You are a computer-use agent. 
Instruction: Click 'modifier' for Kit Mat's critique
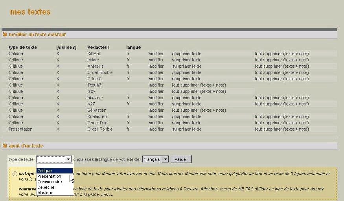click(156, 53)
